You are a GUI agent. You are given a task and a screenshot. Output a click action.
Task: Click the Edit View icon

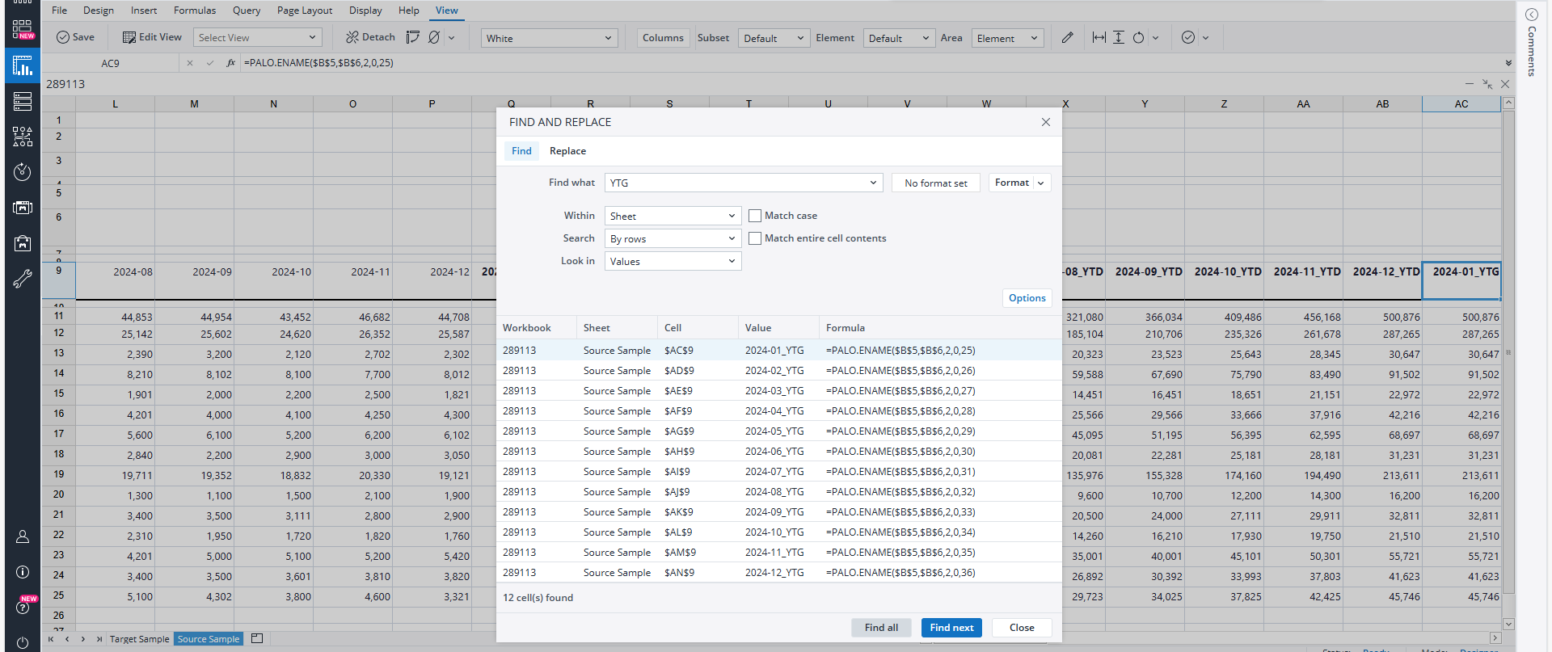tap(129, 38)
